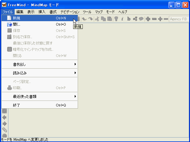Expand the 読み込み submenu

click(39, 73)
